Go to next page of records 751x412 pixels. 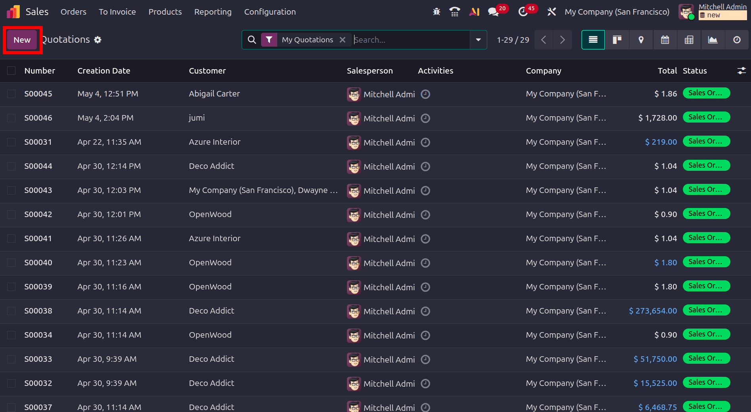562,40
